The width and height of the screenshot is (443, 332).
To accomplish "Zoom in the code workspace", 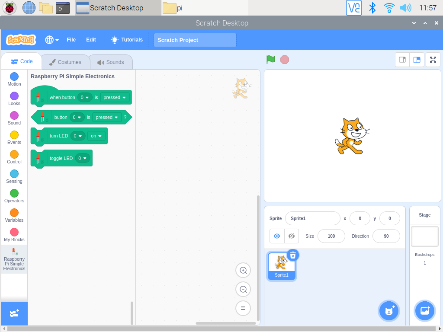I will [243, 270].
